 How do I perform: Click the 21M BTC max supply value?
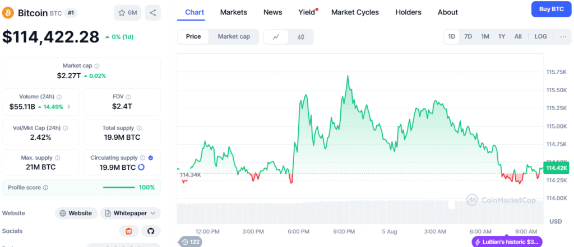click(x=40, y=168)
